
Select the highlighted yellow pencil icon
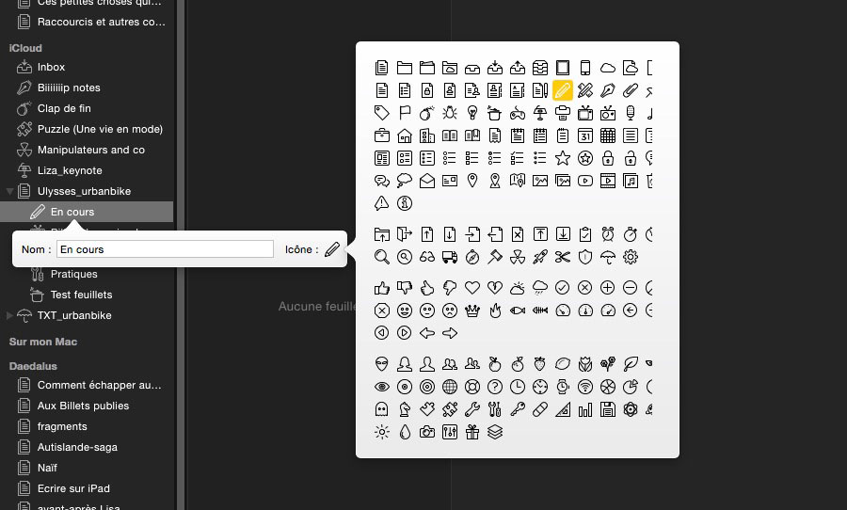(563, 90)
